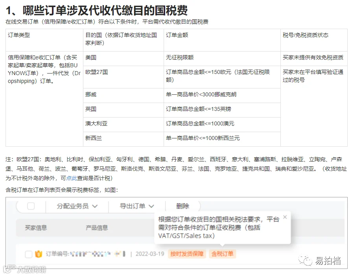Click the orange shield icon beside 订单编号
352x276 pixels.
[x=39, y=254]
